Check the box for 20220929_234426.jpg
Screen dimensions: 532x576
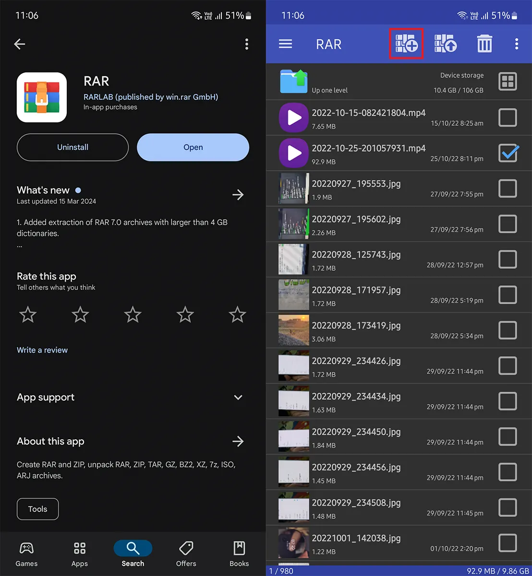[x=508, y=366]
